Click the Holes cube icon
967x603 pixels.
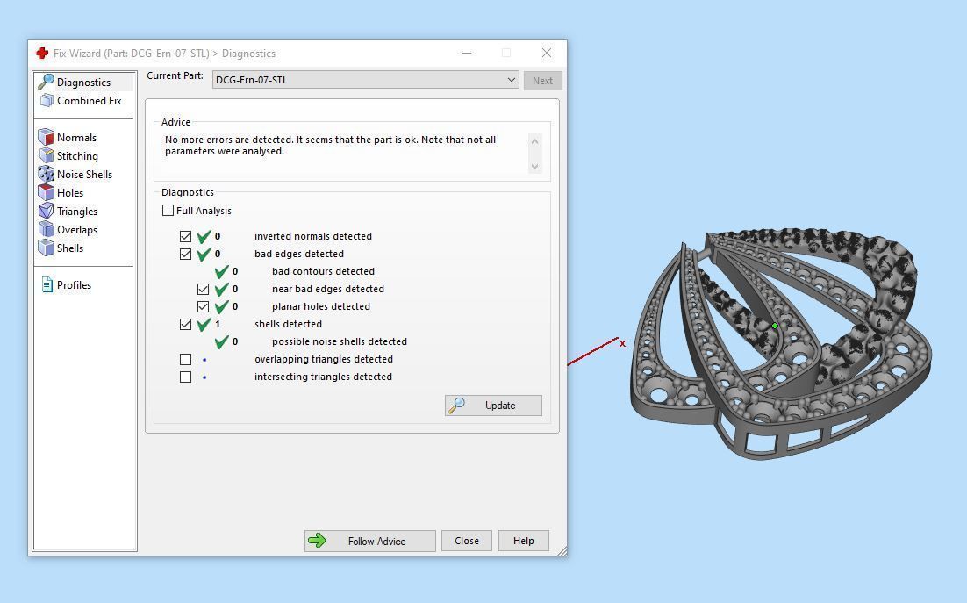(47, 192)
